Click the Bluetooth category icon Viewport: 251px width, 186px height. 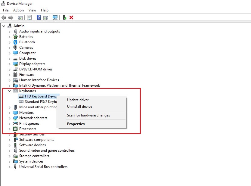15,42
